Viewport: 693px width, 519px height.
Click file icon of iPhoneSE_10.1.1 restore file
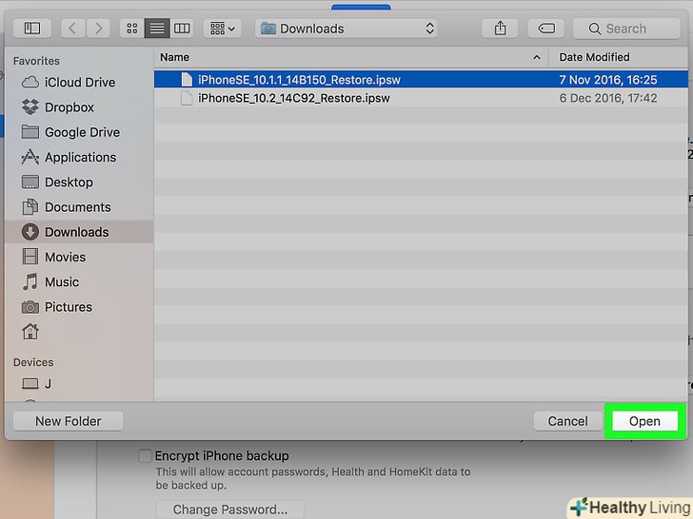point(187,80)
